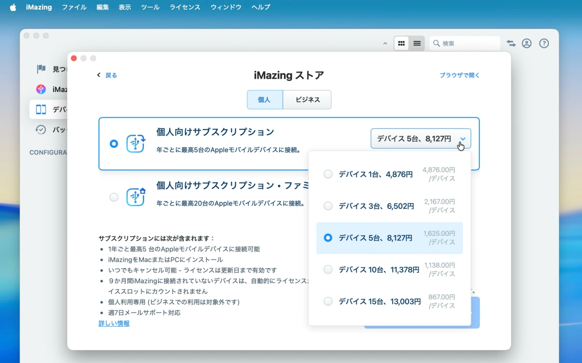Screen dimensions: 582x363
Task: Click the iMazing logo sidebar icon
Action: coord(41,89)
